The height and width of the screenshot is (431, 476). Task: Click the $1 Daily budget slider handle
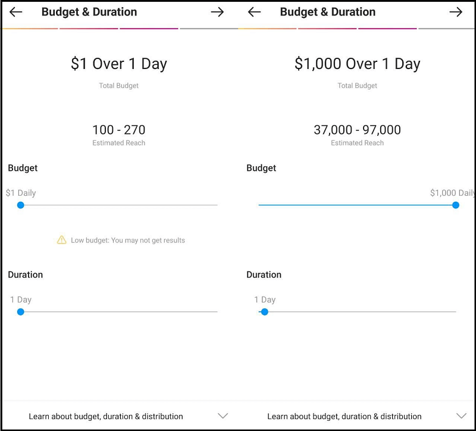point(21,205)
